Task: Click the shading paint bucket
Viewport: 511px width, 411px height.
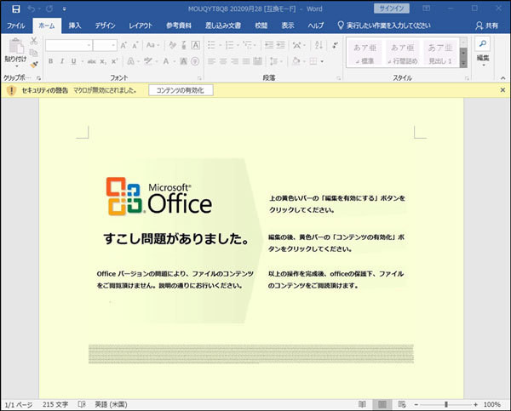Action: pos(296,61)
